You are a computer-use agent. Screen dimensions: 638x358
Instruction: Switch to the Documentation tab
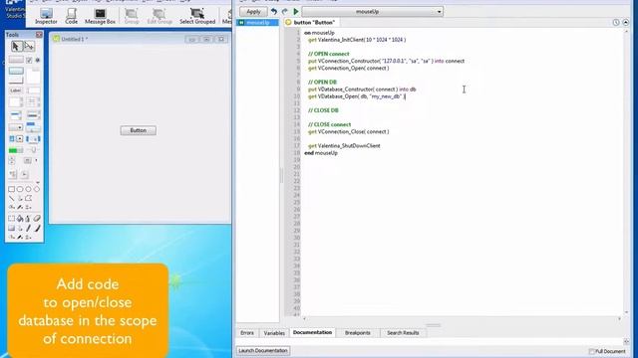point(312,332)
